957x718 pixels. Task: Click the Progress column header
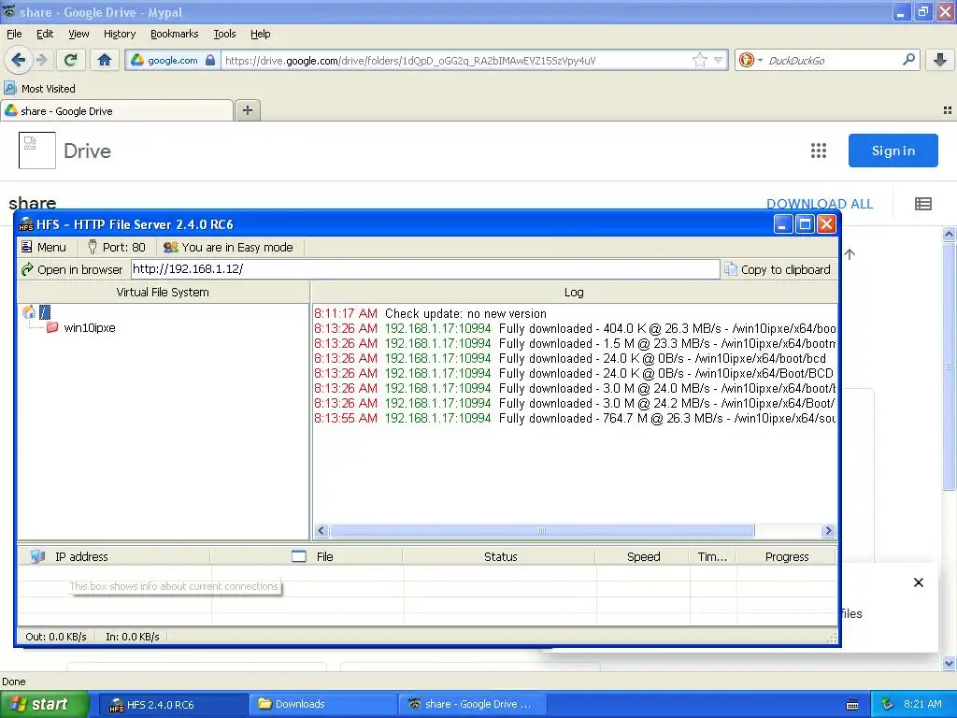(x=787, y=557)
